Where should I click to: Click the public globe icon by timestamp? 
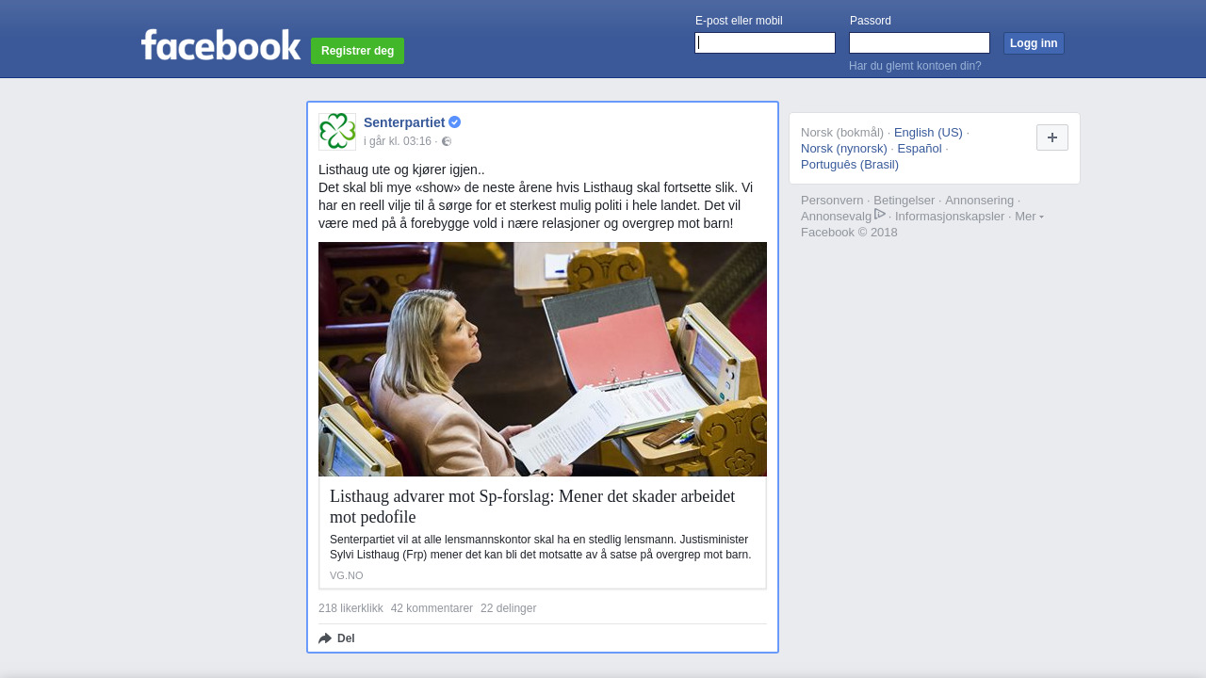pyautogui.click(x=447, y=141)
